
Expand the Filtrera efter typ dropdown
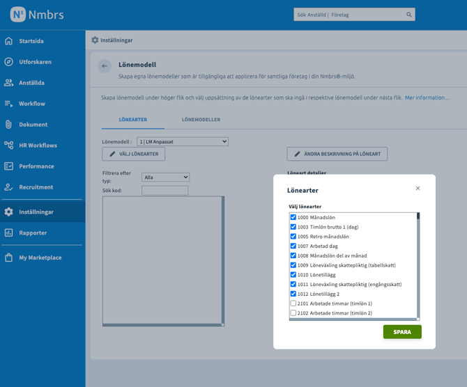(165, 177)
